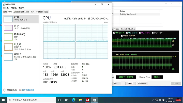The height and width of the screenshot is (103, 183).
Task: Open File Explorer from taskbar
Action: click(x=81, y=100)
